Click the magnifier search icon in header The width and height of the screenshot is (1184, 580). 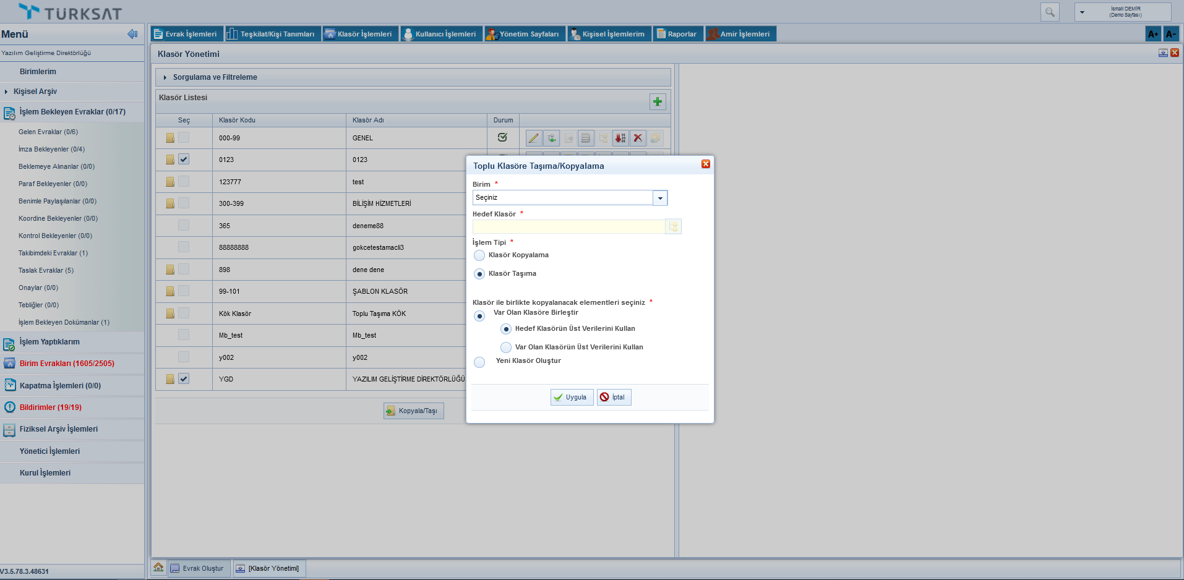(1050, 12)
